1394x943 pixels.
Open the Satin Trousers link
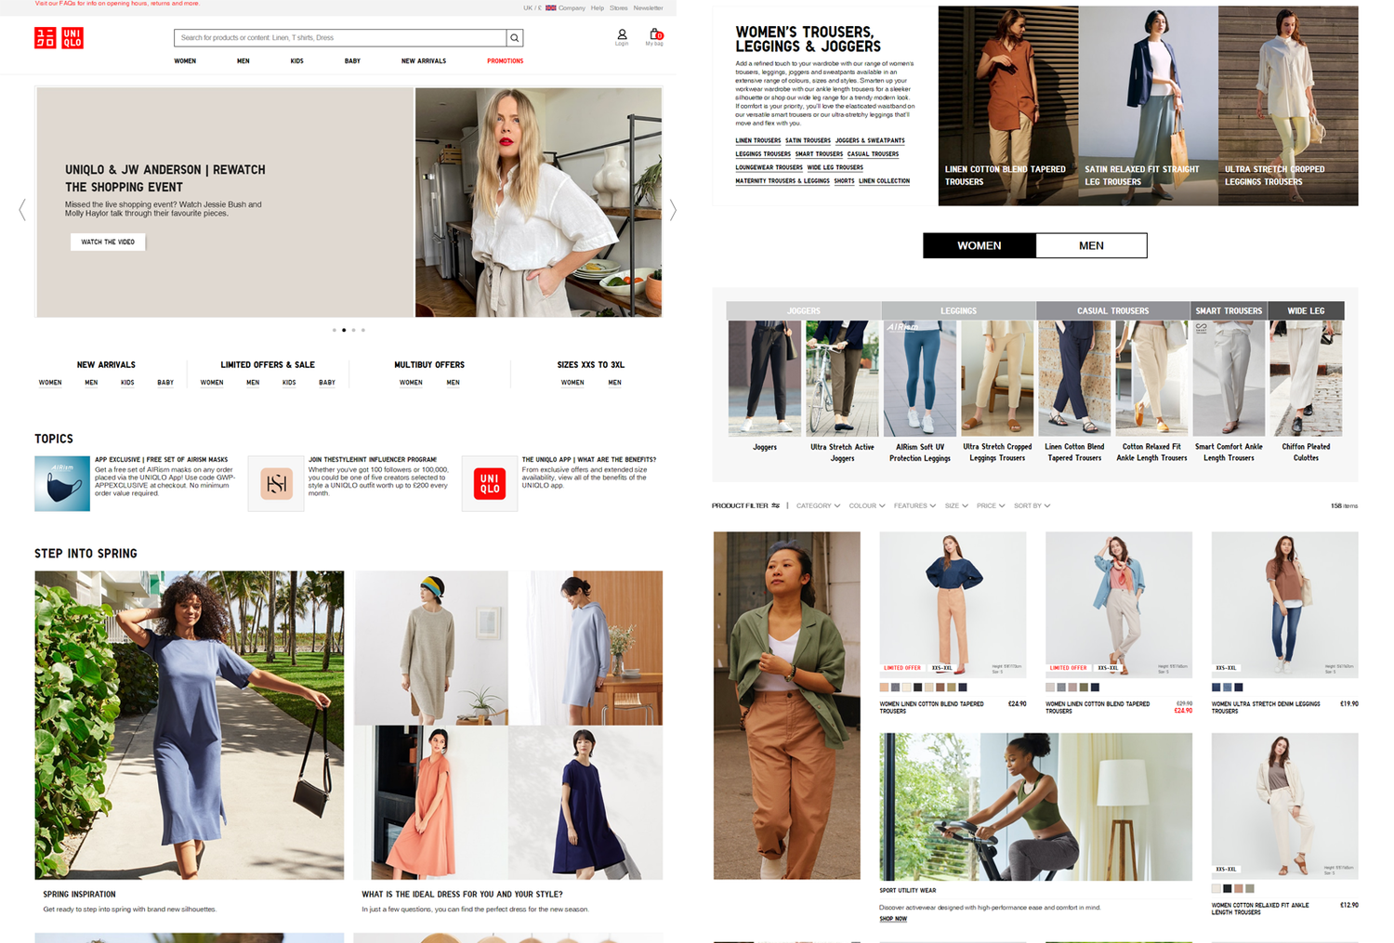coord(808,141)
